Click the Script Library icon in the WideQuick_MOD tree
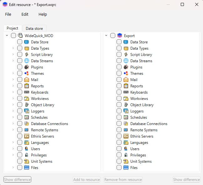 click(x=27, y=55)
